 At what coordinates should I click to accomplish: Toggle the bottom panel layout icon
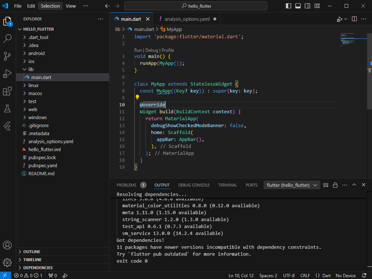(x=298, y=6)
